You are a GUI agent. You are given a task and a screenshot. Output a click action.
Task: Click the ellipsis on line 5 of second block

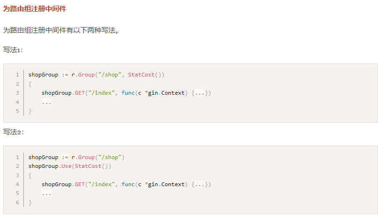pyautogui.click(x=46, y=194)
